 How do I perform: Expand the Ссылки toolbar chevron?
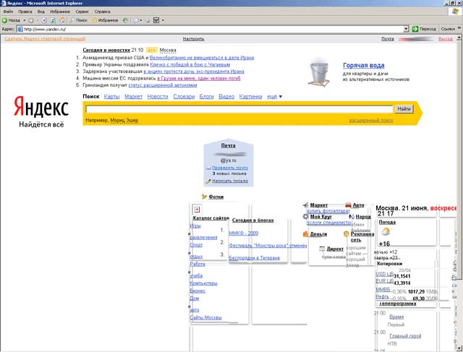459,28
